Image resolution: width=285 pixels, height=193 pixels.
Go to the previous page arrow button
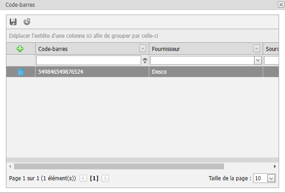click(x=83, y=178)
